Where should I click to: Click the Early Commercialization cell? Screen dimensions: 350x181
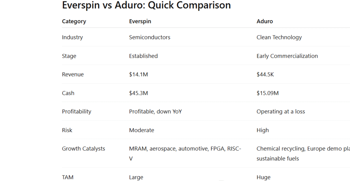(287, 56)
